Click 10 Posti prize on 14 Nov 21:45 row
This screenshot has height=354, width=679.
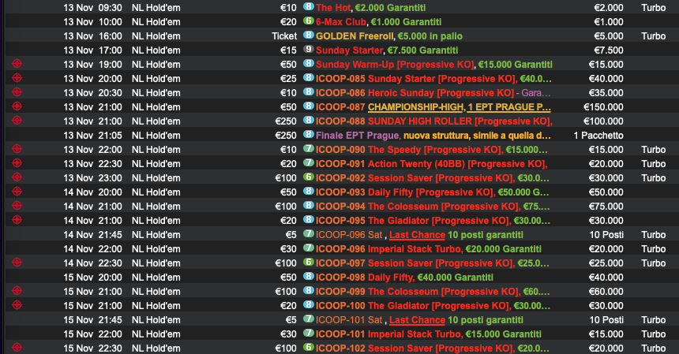click(x=606, y=235)
